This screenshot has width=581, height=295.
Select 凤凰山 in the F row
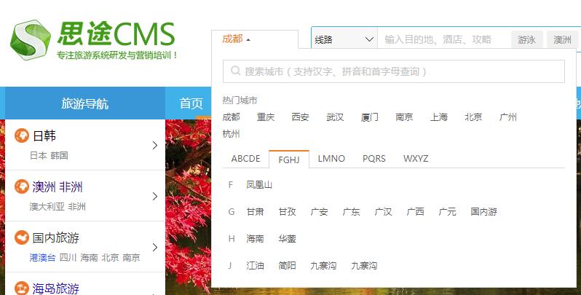point(259,185)
